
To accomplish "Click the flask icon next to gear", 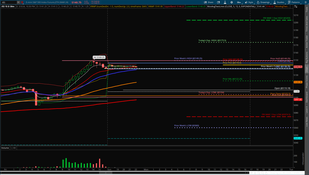I will [225, 2].
